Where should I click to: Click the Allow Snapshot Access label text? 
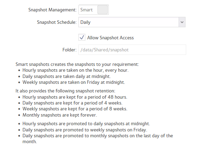(110, 38)
